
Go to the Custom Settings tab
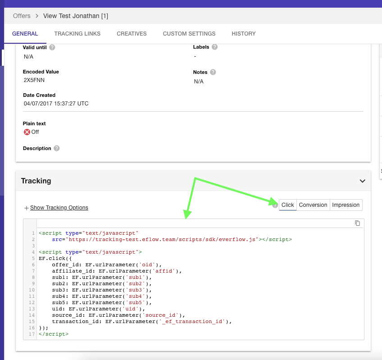[189, 34]
